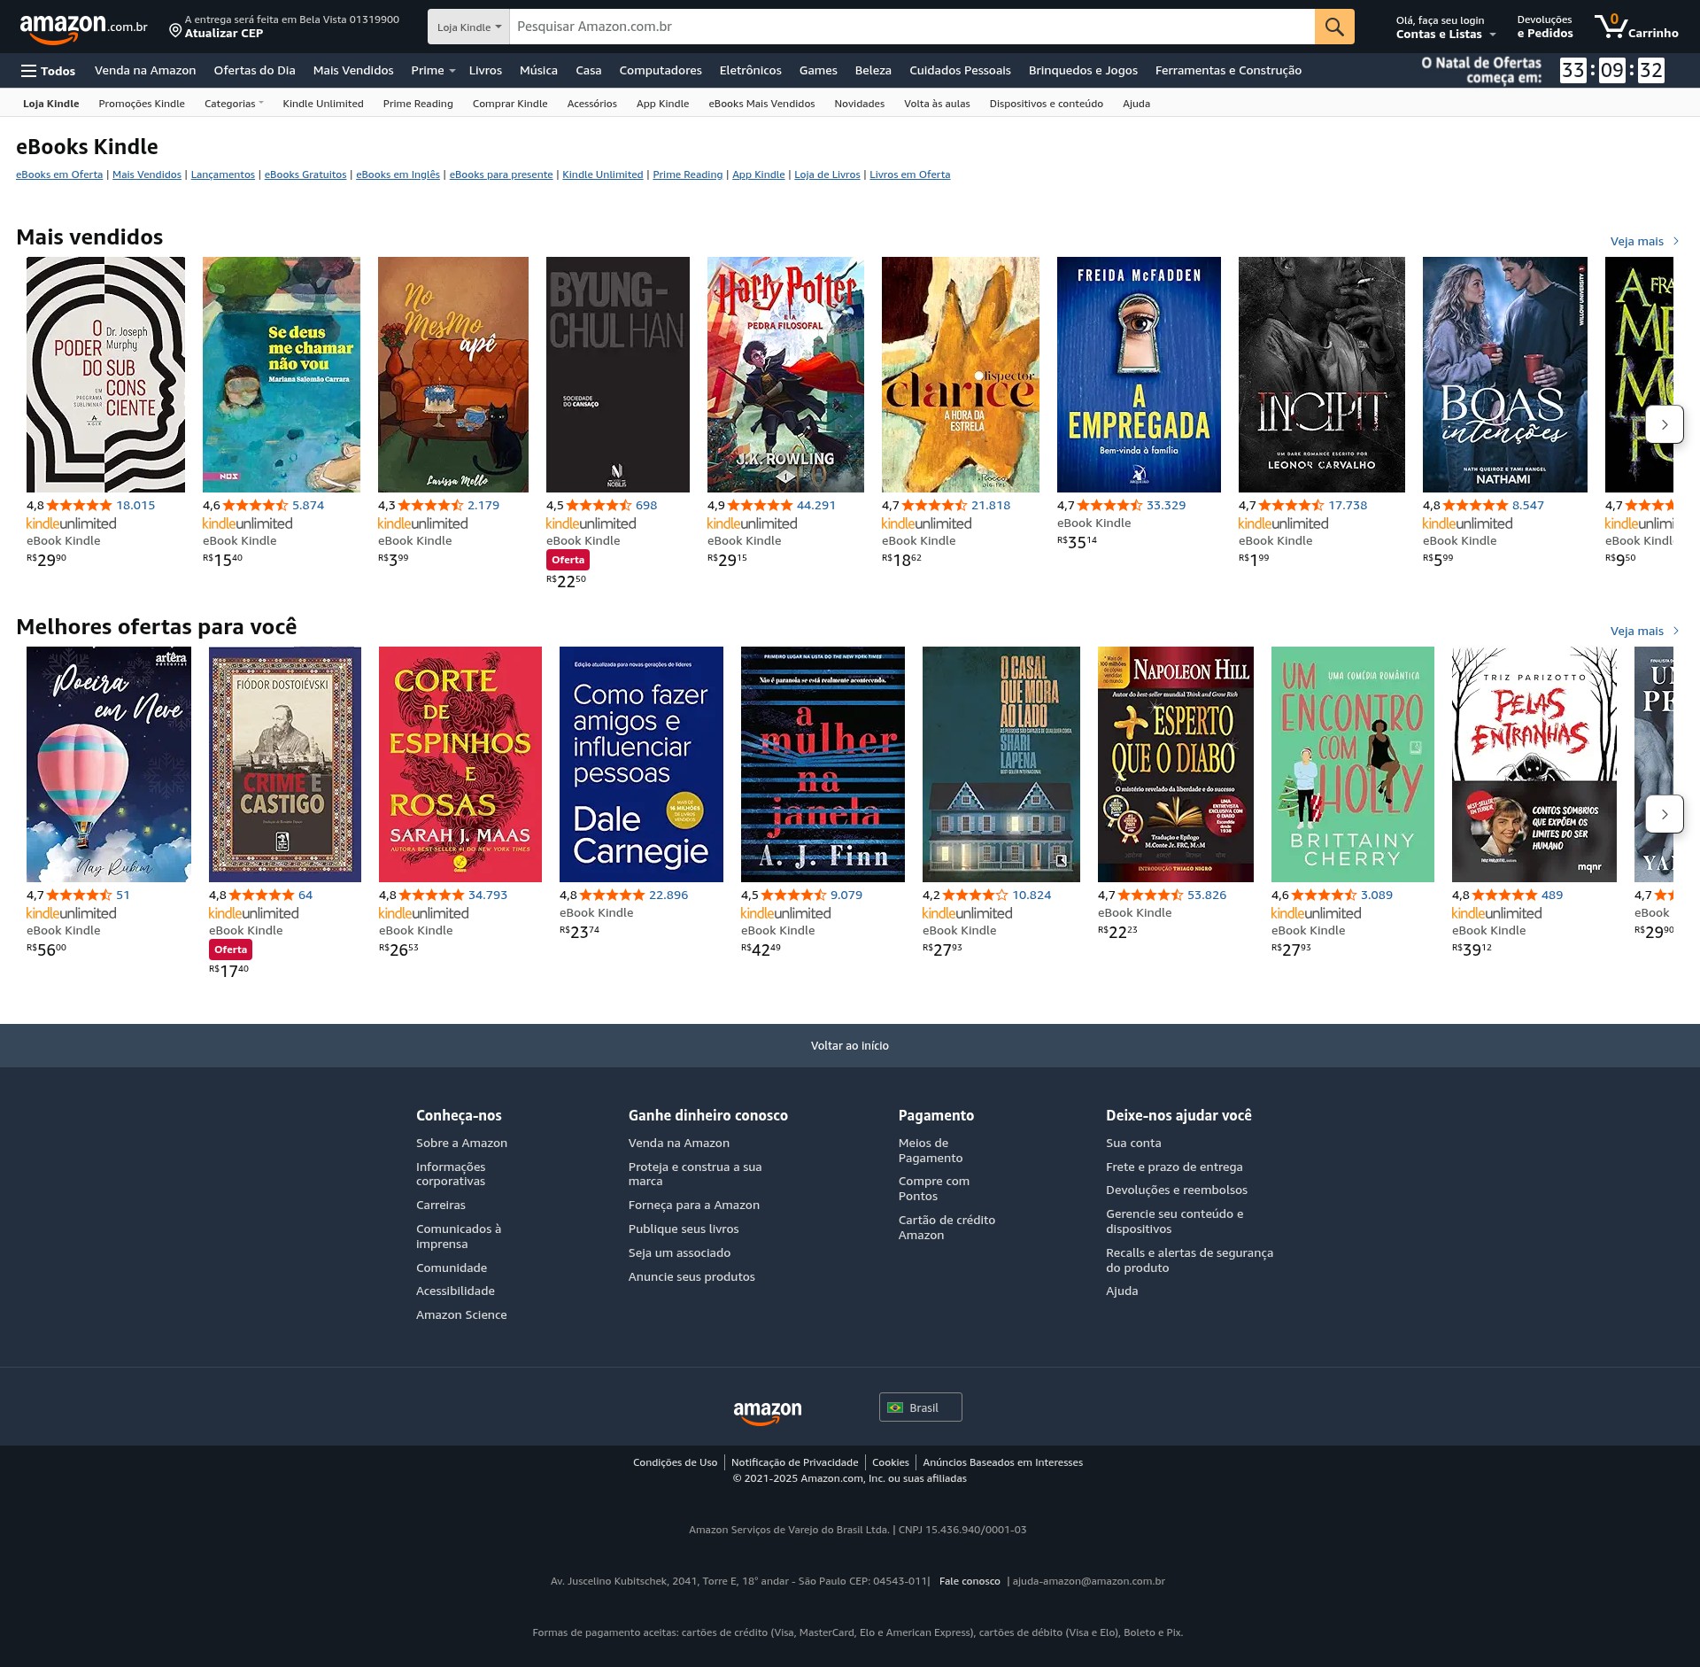Select the Brasil country selector
The height and width of the screenshot is (1667, 1700).
[920, 1407]
